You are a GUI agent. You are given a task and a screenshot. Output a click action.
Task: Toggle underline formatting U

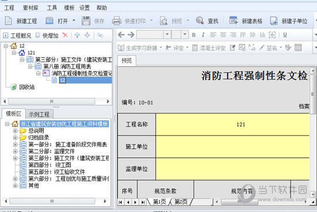(285, 35)
